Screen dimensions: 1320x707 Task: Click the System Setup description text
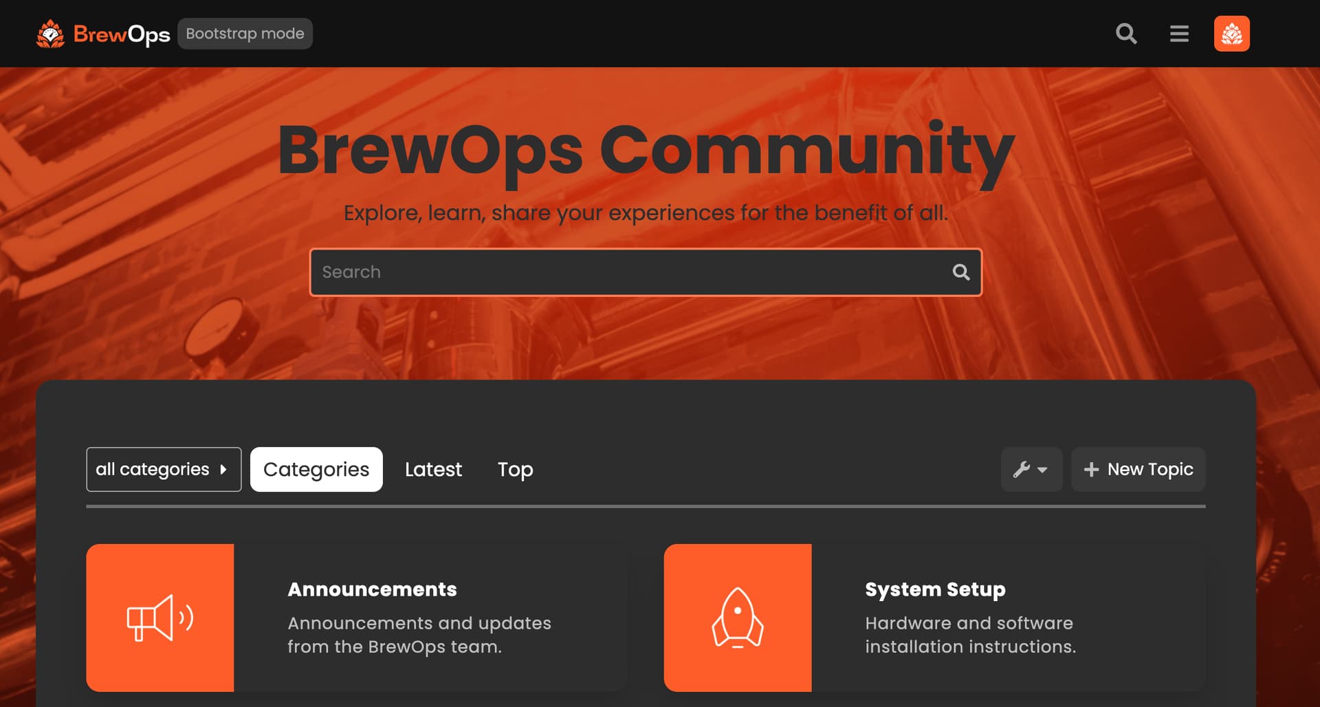(970, 635)
